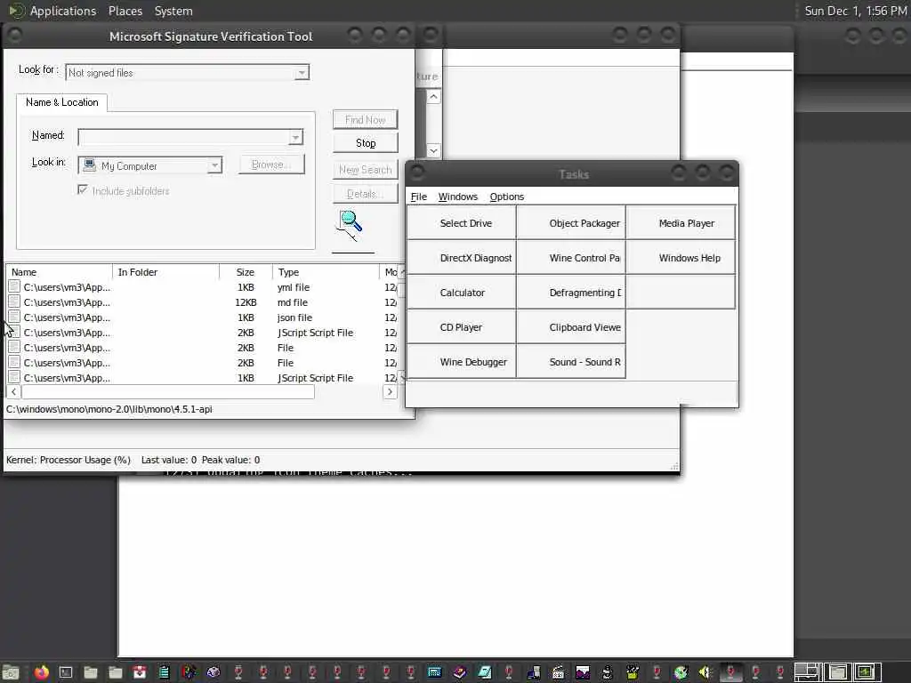911x683 pixels.
Task: Launch the terminal icon in bottom panel
Action: coord(66,672)
